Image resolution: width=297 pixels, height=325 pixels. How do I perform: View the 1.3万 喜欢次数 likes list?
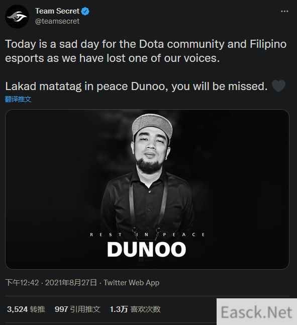point(135,309)
